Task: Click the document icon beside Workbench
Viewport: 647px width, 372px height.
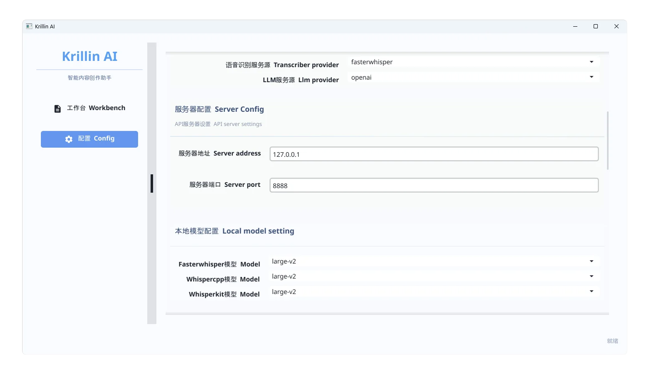Action: 58,108
